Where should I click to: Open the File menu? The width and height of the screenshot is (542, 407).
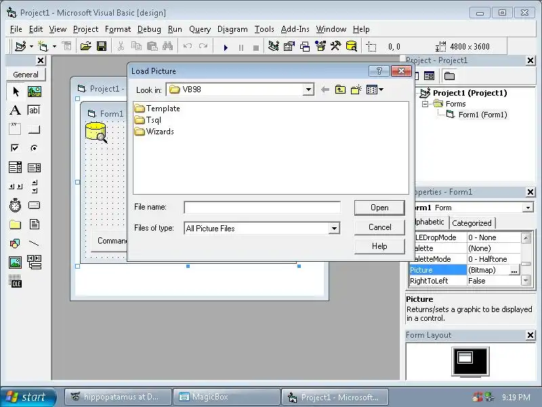[x=16, y=29]
